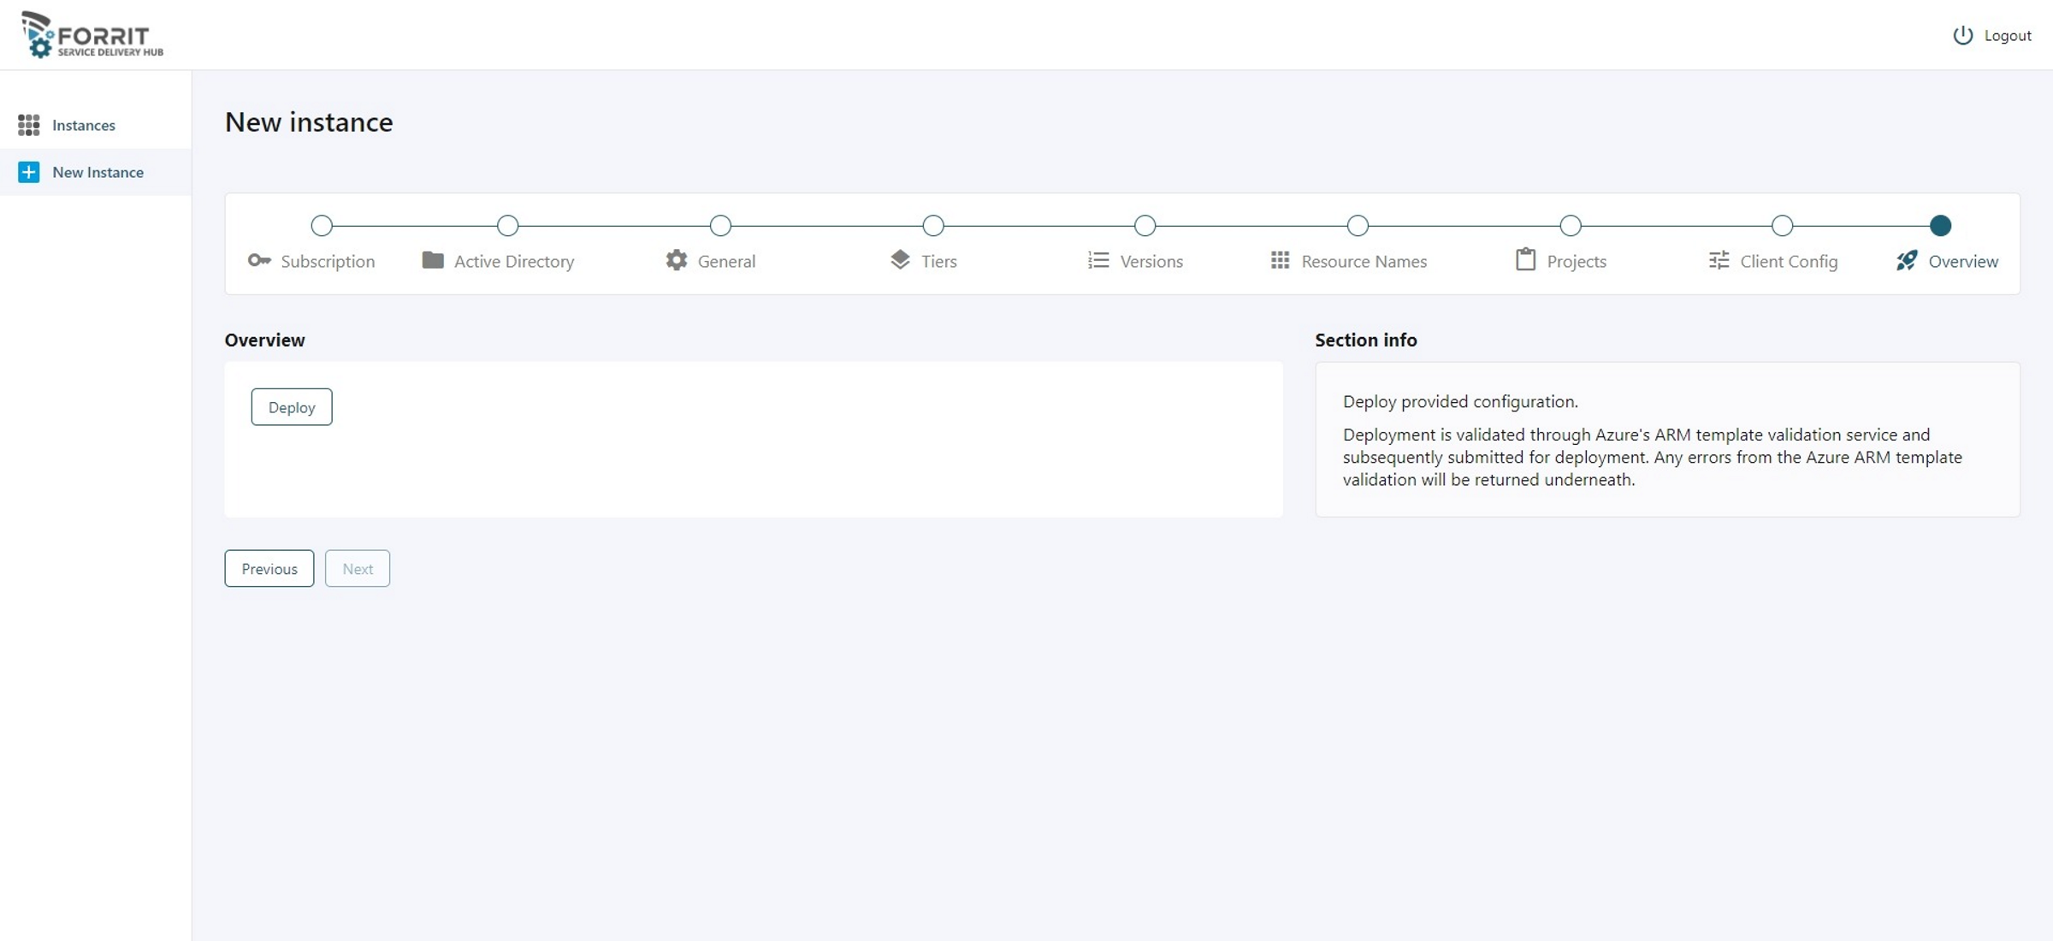This screenshot has height=941, width=2053.
Task: Select the Projects step circle
Action: pyautogui.click(x=1570, y=226)
